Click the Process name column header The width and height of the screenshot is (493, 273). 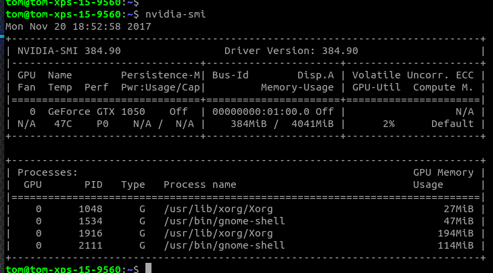[x=199, y=184]
